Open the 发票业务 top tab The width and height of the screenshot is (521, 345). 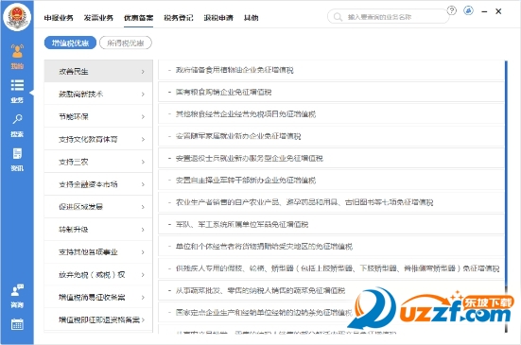click(x=98, y=18)
